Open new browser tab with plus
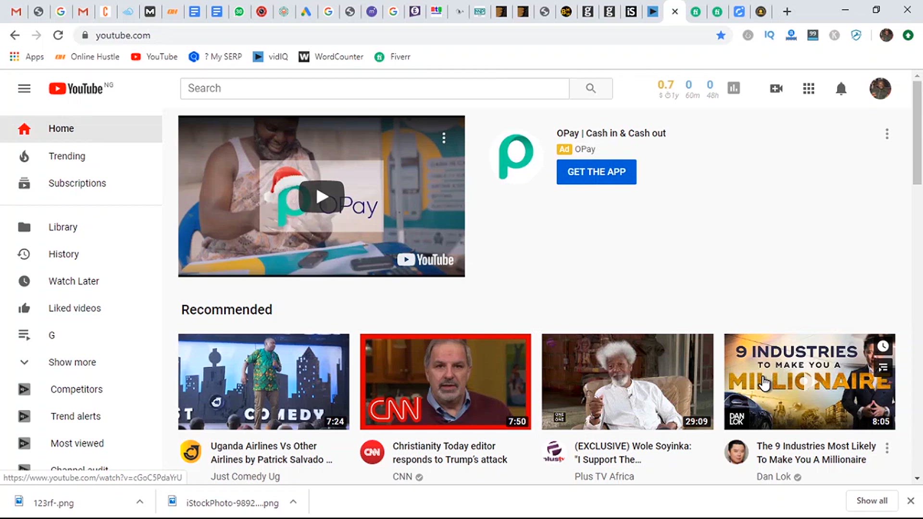The image size is (923, 519). [787, 12]
